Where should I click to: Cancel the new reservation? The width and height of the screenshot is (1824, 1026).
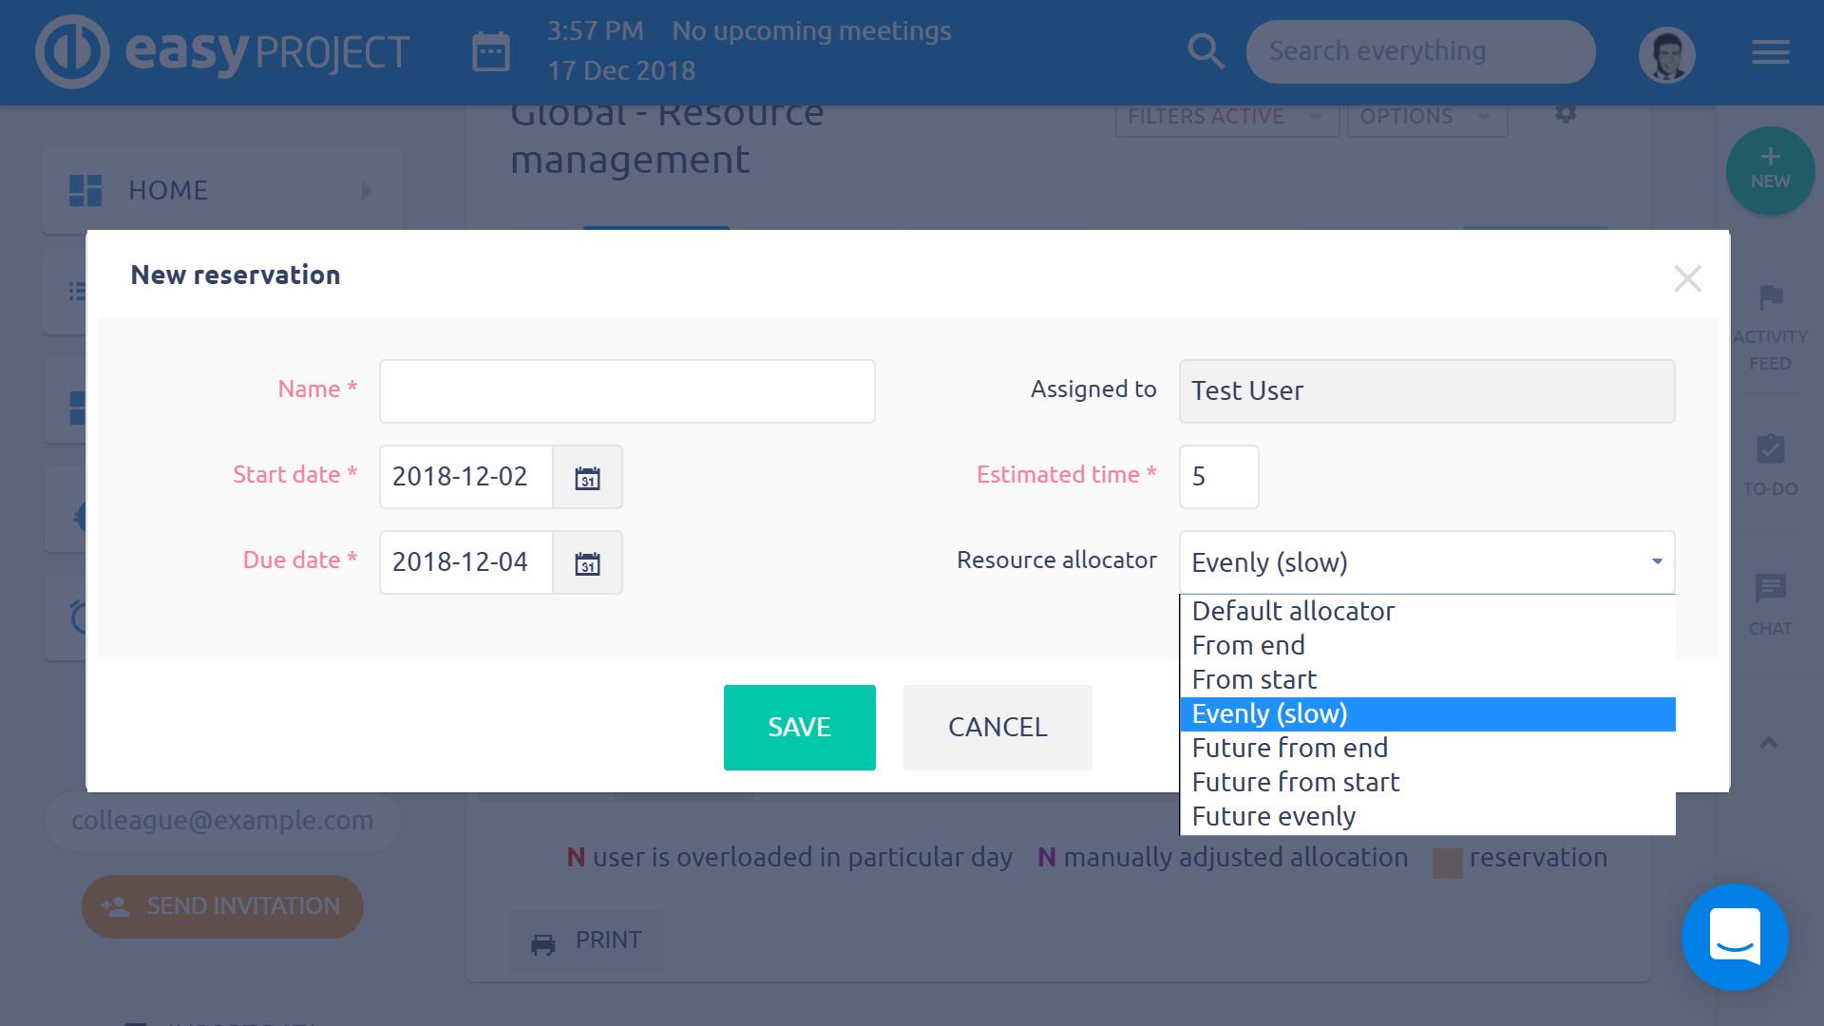point(997,727)
